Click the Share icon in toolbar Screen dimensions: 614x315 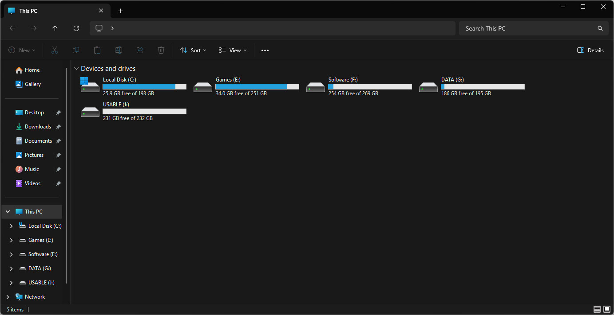click(140, 51)
